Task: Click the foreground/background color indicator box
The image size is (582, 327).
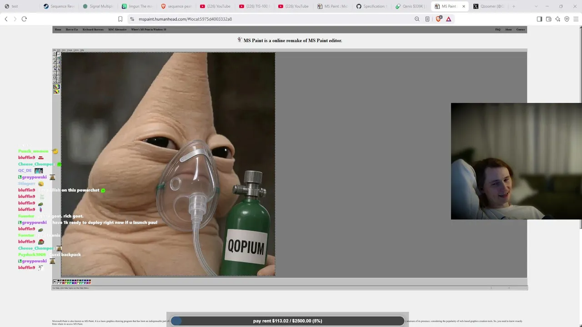Action: (x=55, y=282)
